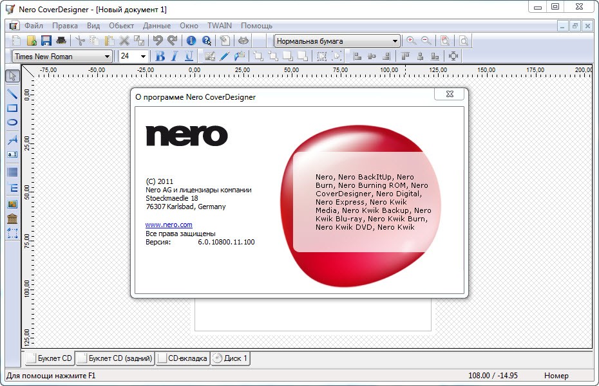Click the version number 6.0.10800.11.100

226,242
